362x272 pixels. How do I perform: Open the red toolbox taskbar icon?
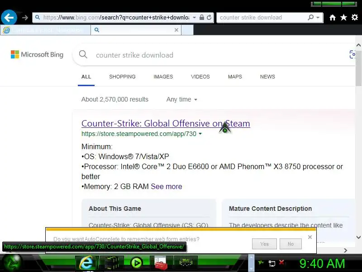(x=161, y=263)
